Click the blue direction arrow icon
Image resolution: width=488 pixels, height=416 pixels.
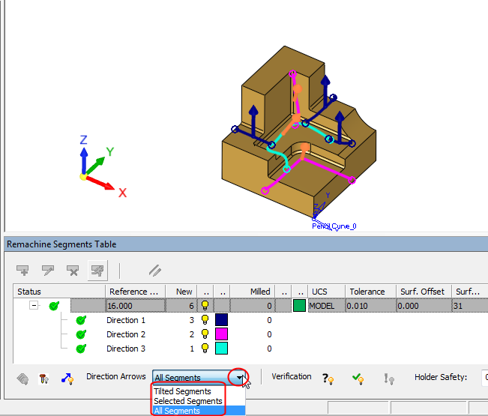66,379
